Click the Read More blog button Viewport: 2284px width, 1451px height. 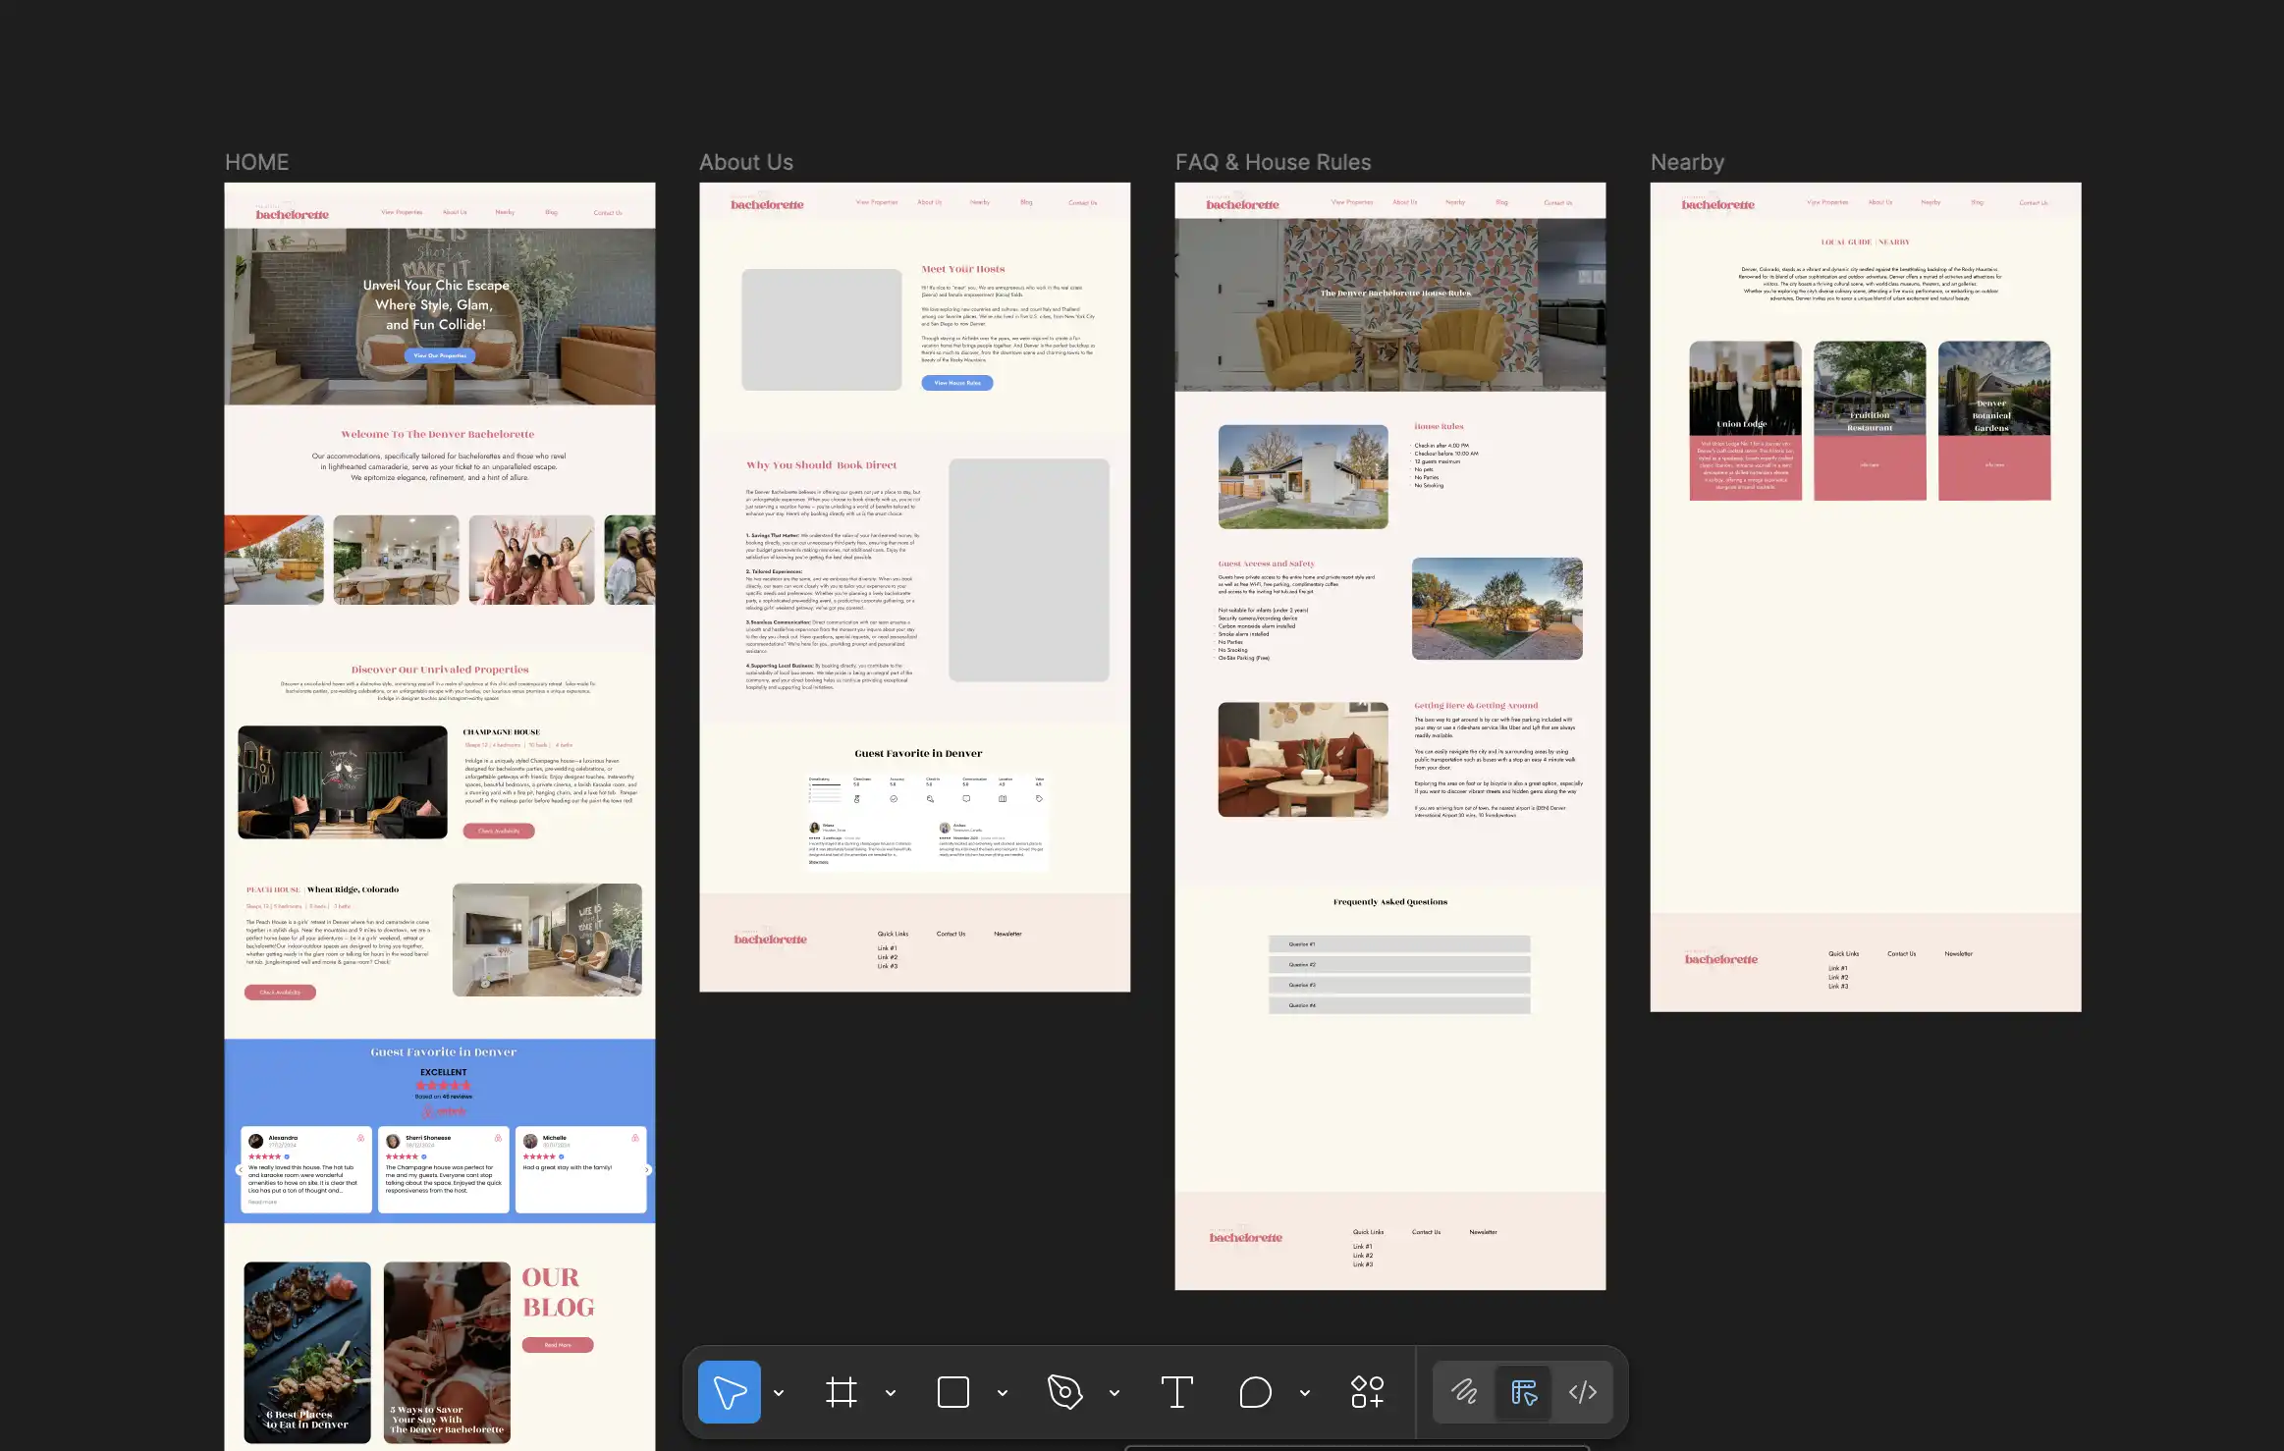tap(558, 1345)
